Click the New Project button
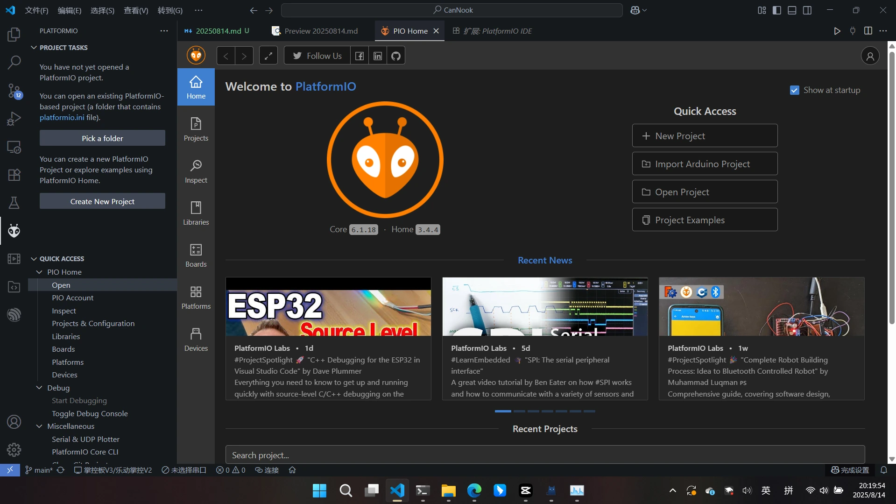 [x=704, y=136]
